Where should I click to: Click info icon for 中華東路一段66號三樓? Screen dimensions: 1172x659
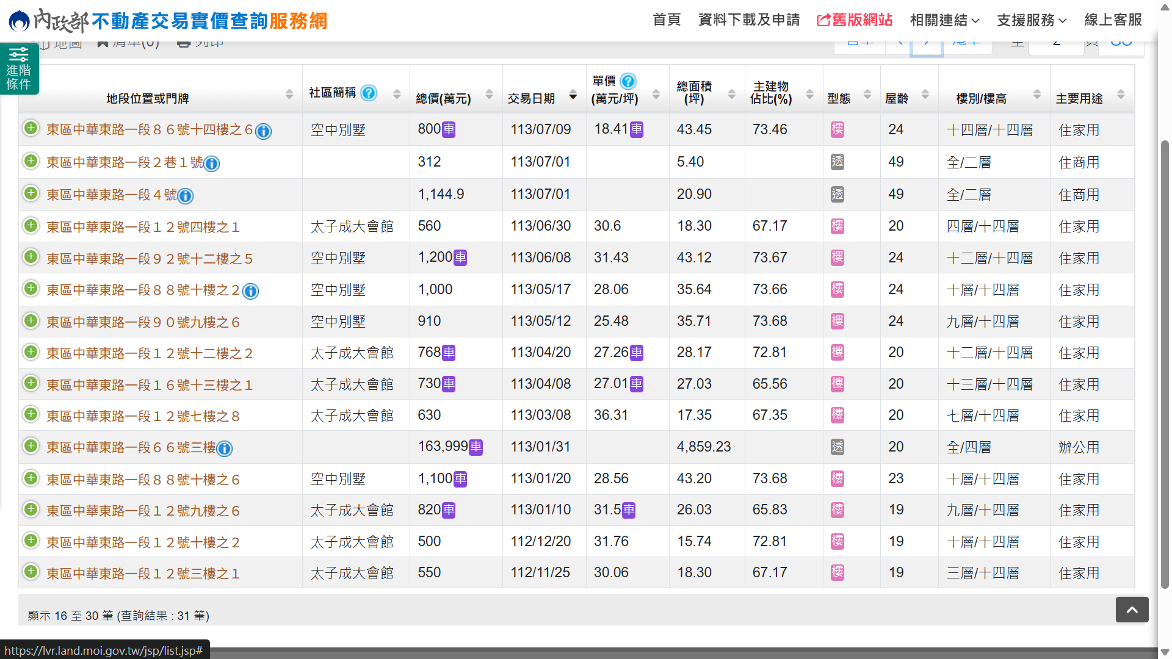pyautogui.click(x=225, y=449)
